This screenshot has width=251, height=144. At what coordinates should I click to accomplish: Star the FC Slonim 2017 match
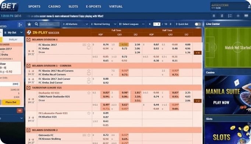click(x=89, y=45)
